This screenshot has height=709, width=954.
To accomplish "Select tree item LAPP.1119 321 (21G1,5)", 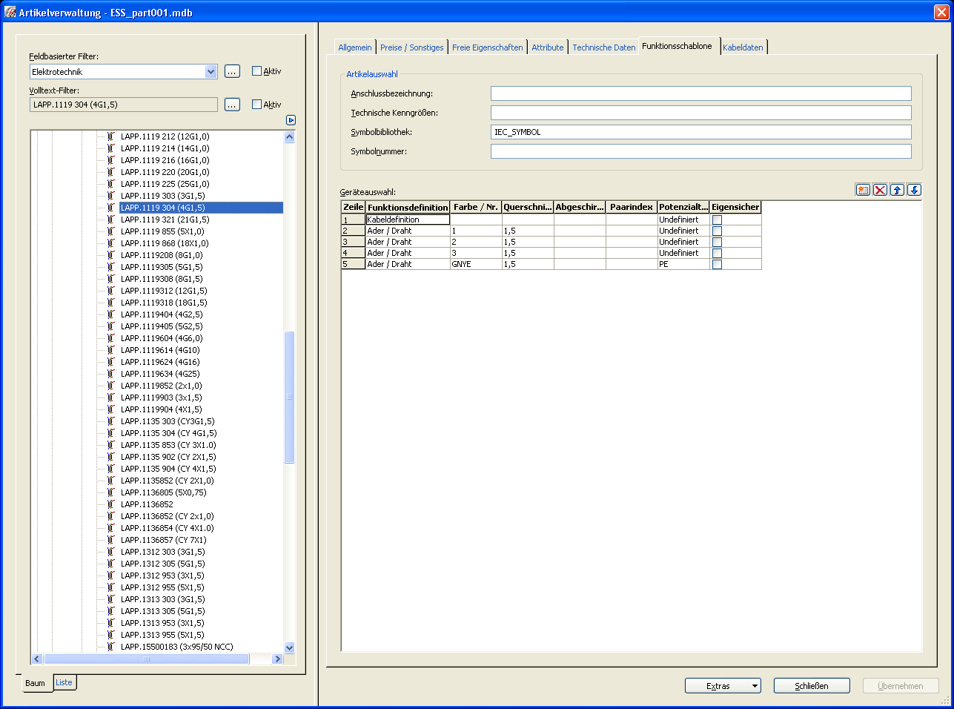I will (x=165, y=220).
